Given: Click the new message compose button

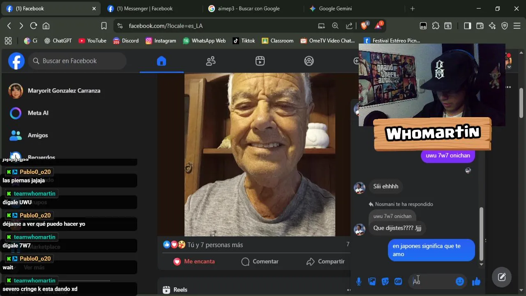Looking at the screenshot, I should point(502,277).
